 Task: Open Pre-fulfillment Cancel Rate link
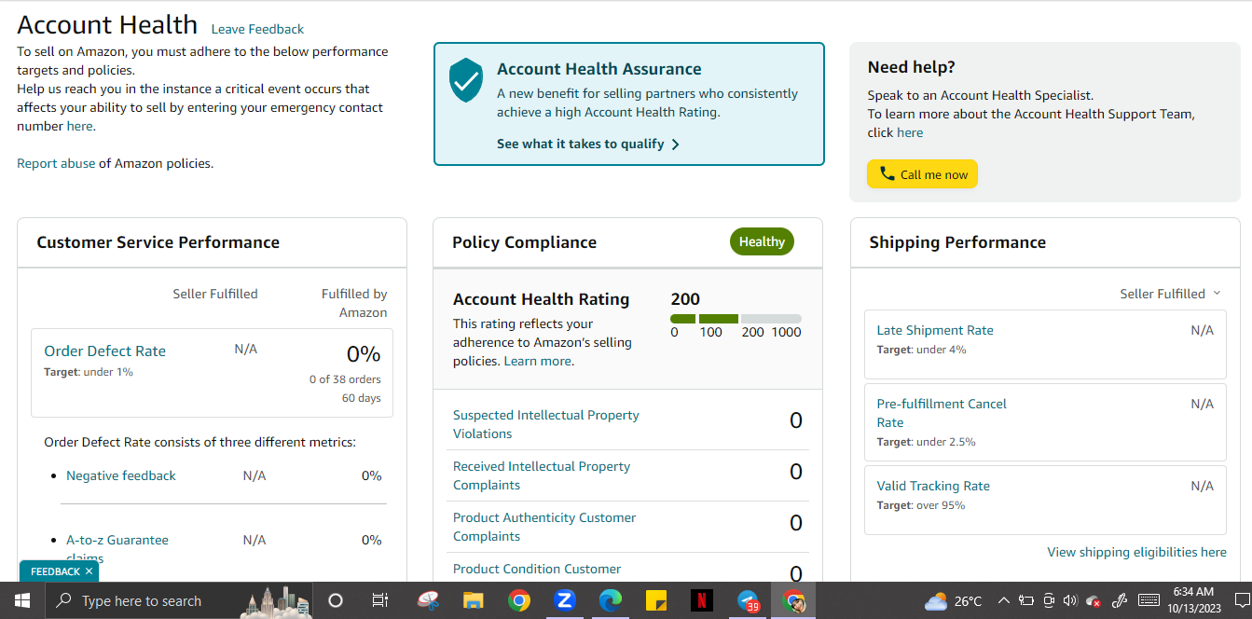(942, 413)
